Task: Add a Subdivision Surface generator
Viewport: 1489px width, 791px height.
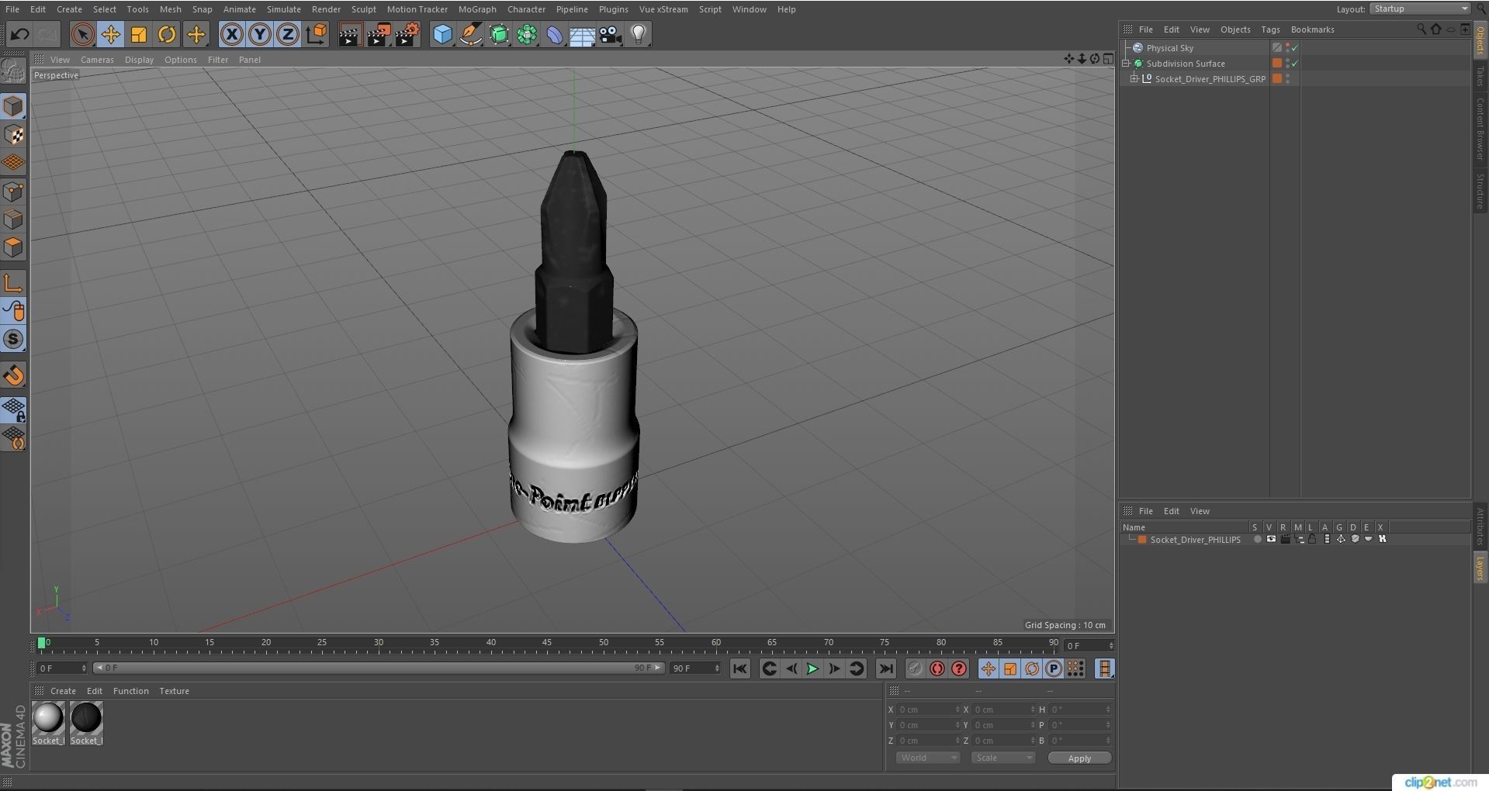Action: [x=499, y=34]
